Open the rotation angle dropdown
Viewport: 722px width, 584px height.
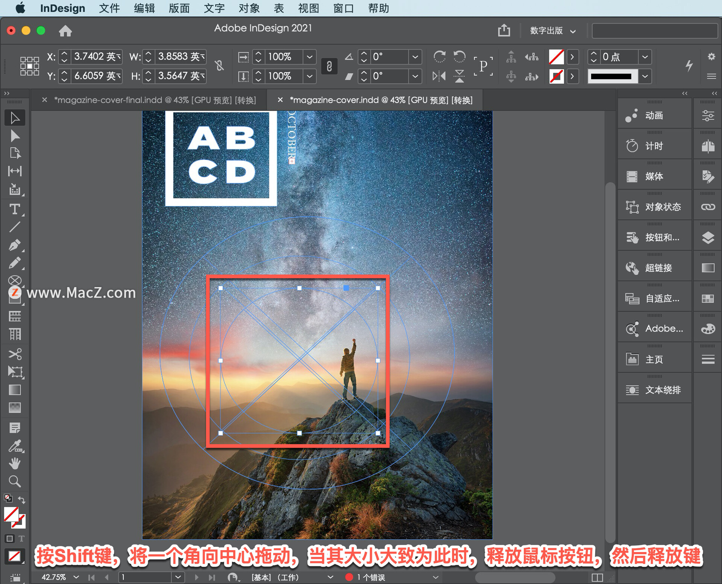tap(415, 57)
